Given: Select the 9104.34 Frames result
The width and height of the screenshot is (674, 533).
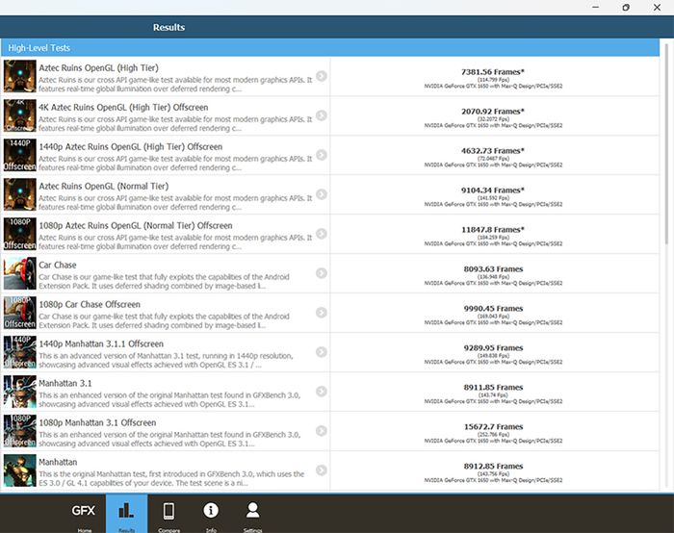Looking at the screenshot, I should 493,190.
